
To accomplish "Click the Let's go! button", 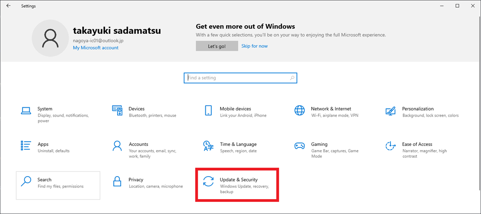I will pyautogui.click(x=217, y=46).
